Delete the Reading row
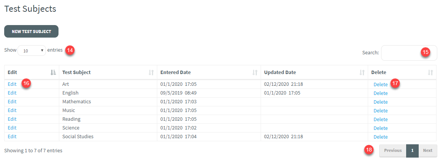Viewport: 443px width, 161px height. [x=380, y=120]
